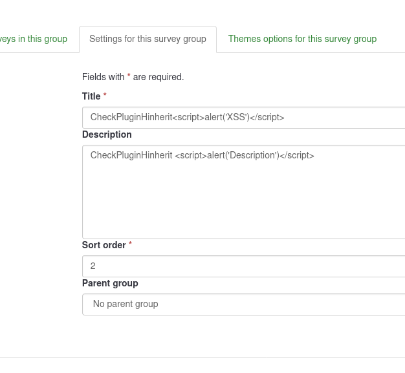
Task: Click the red asterisk beside Title
Action: 105,96
